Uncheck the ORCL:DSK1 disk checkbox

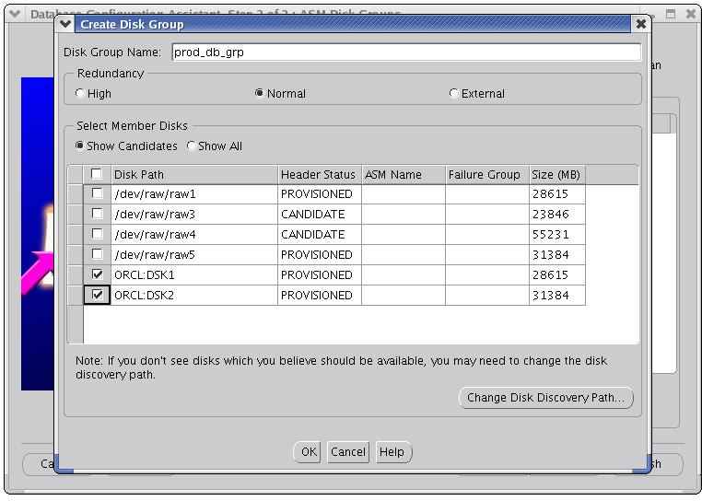(x=97, y=275)
